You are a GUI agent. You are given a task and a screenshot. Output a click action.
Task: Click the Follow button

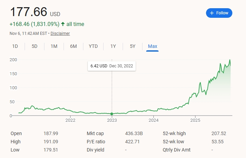[x=219, y=13]
